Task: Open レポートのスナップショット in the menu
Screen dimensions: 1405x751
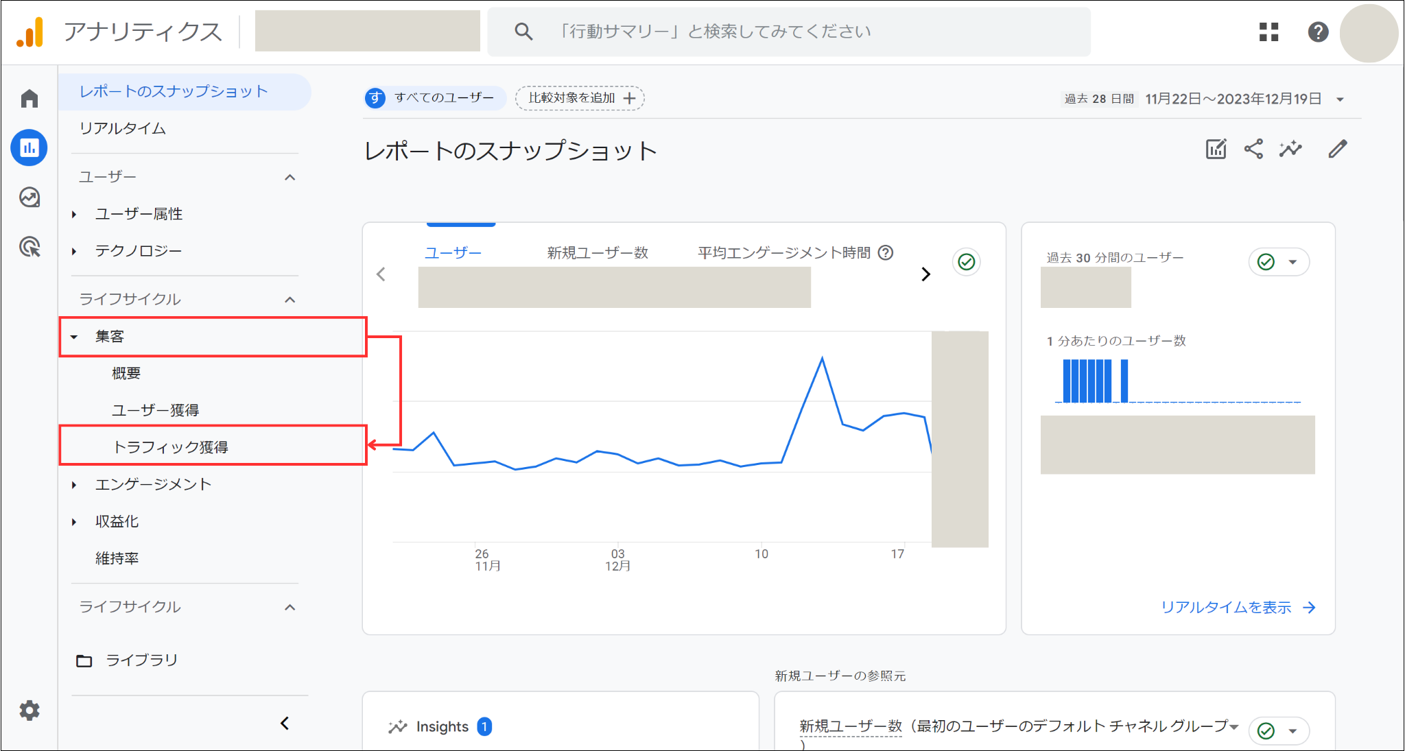Action: pos(185,92)
